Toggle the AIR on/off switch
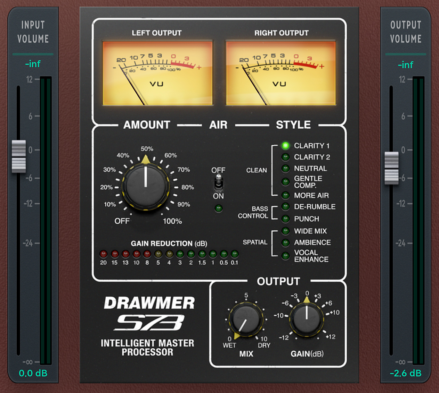This screenshot has height=393, width=439. click(218, 183)
